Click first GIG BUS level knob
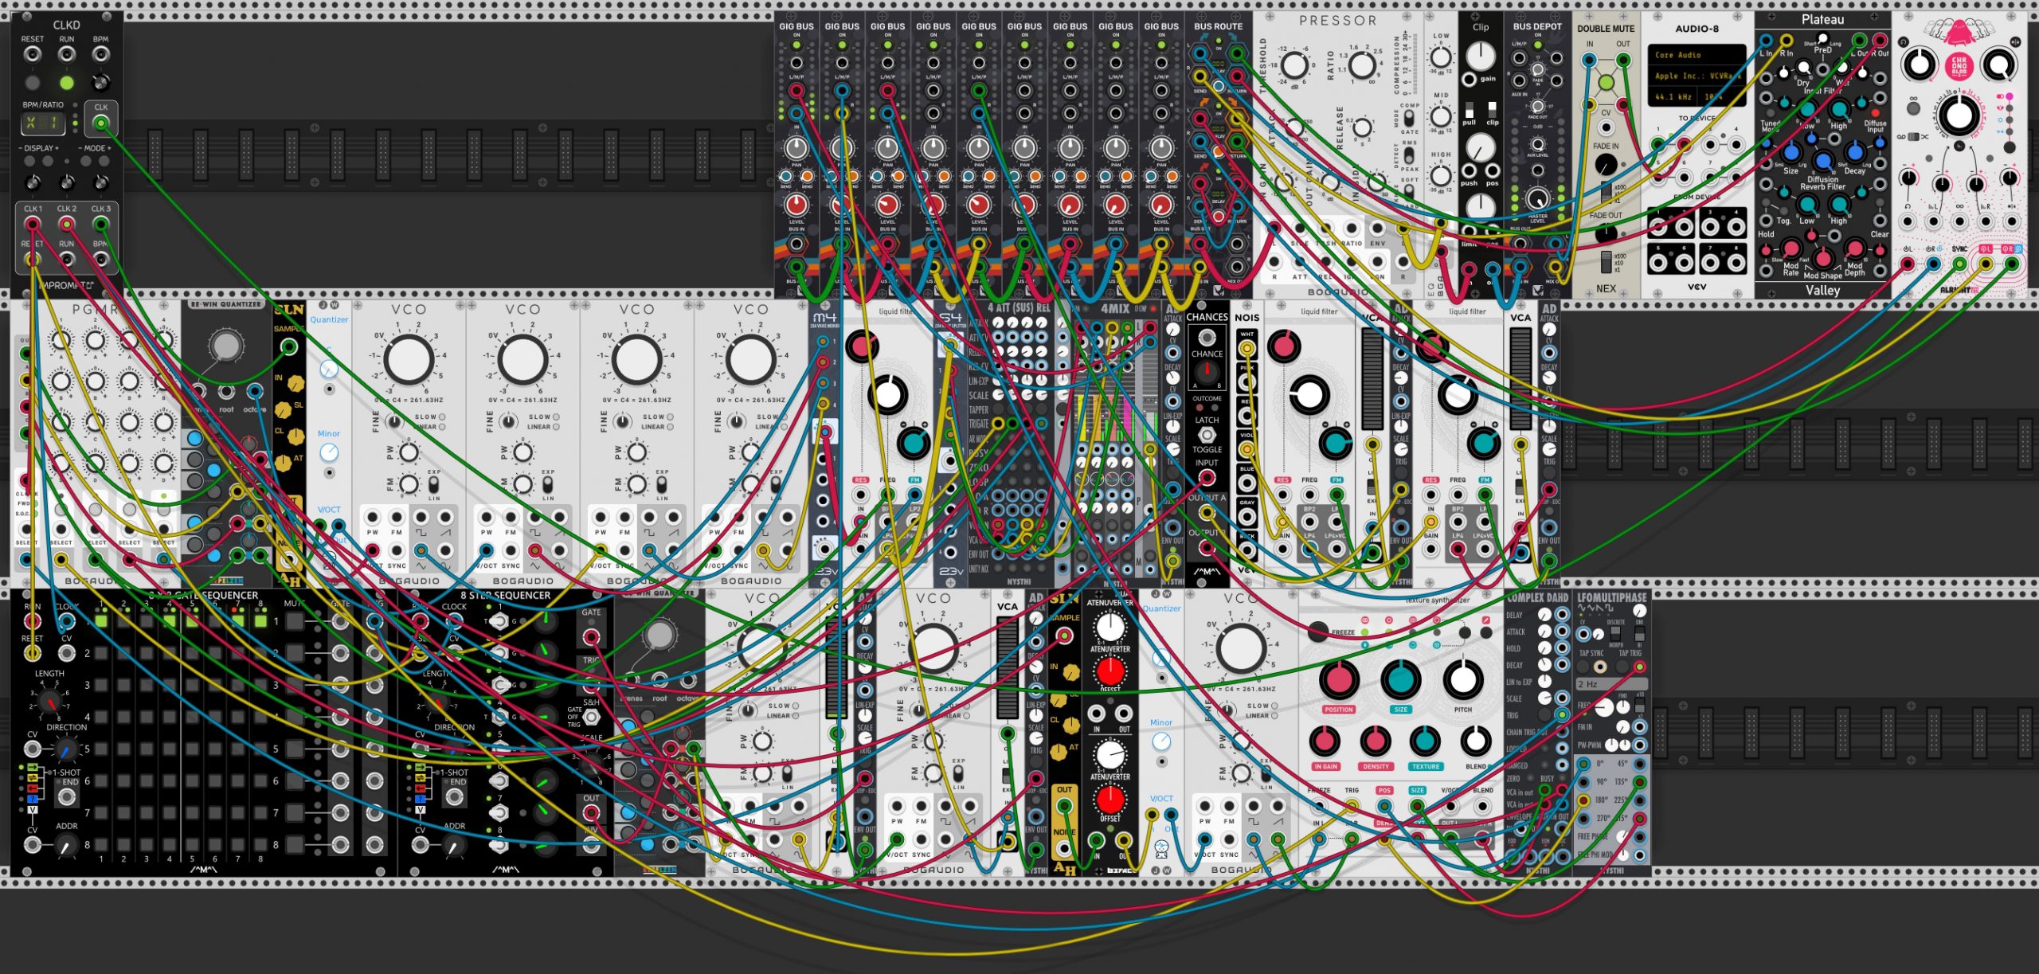Viewport: 2039px width, 974px height. 796,205
